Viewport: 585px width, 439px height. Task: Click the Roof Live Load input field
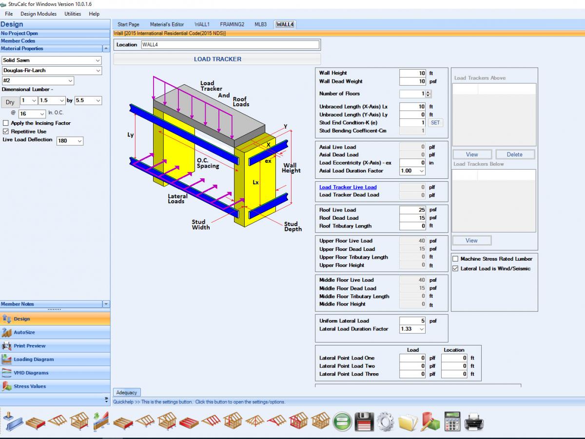(412, 210)
